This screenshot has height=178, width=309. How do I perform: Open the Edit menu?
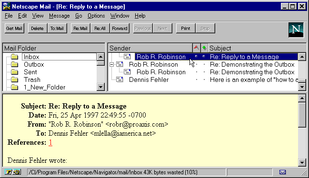[x=22, y=16]
